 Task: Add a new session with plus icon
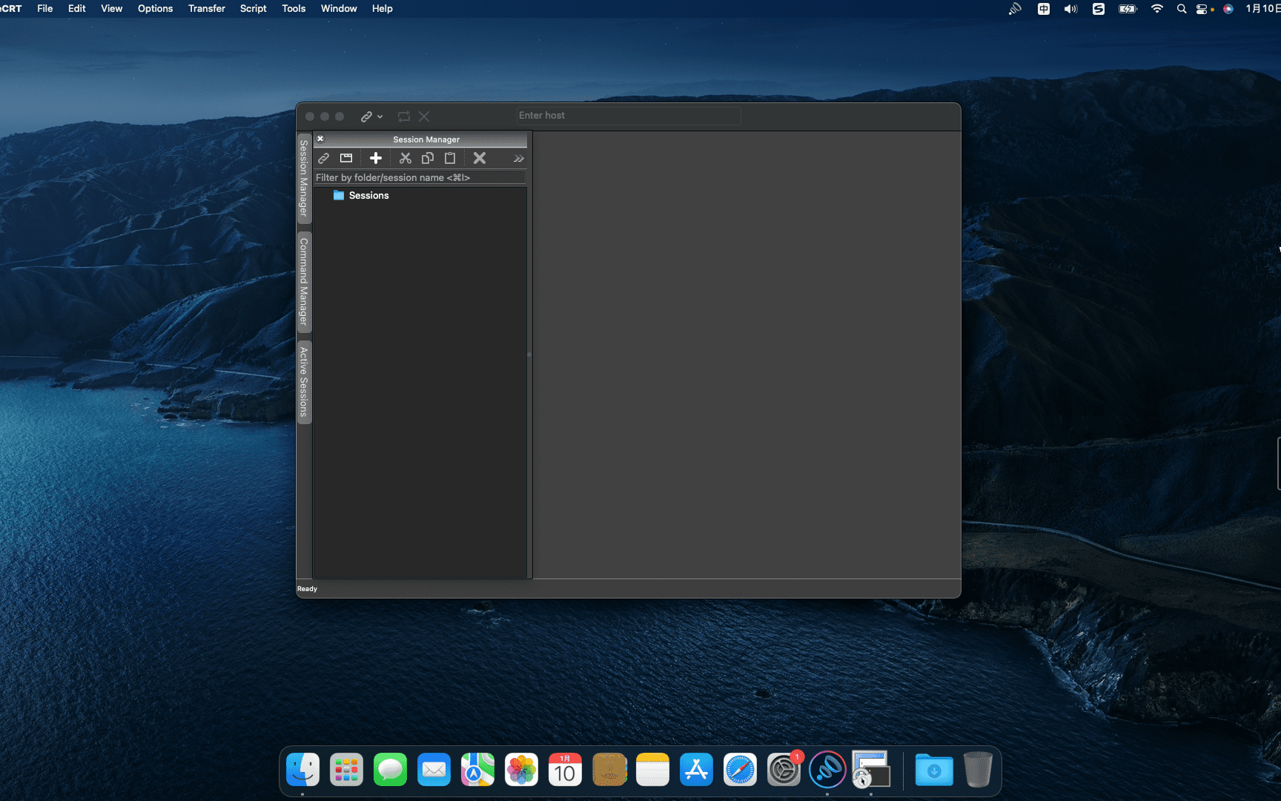click(x=376, y=158)
